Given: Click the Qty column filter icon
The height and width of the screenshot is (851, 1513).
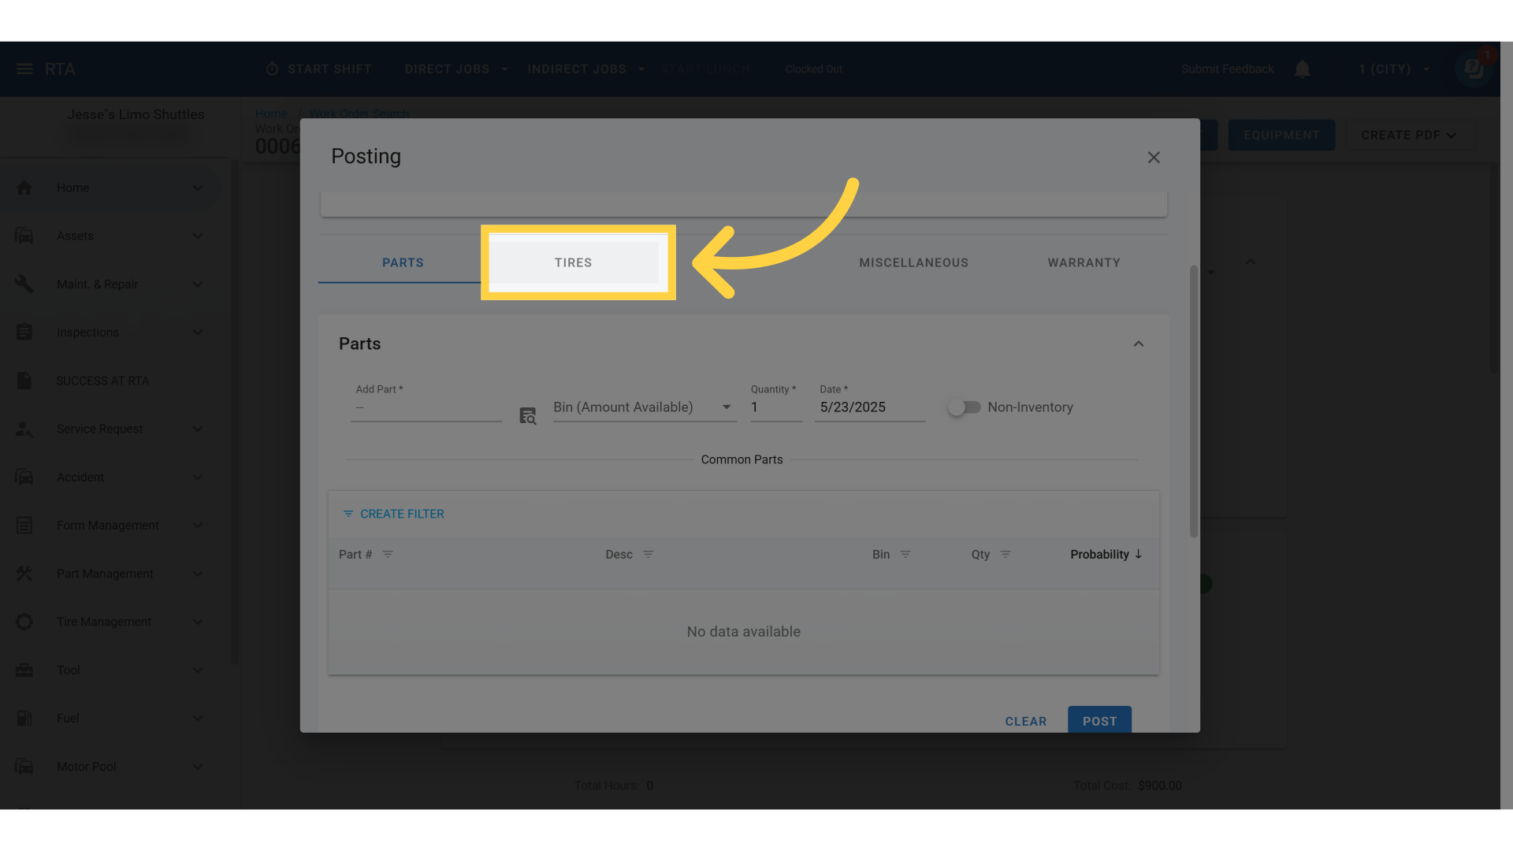Looking at the screenshot, I should click(x=1005, y=555).
